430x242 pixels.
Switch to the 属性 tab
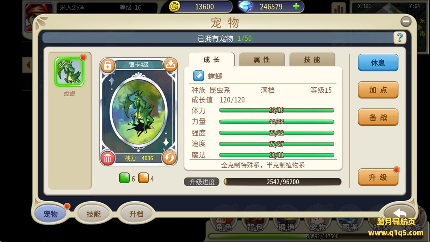[262, 59]
